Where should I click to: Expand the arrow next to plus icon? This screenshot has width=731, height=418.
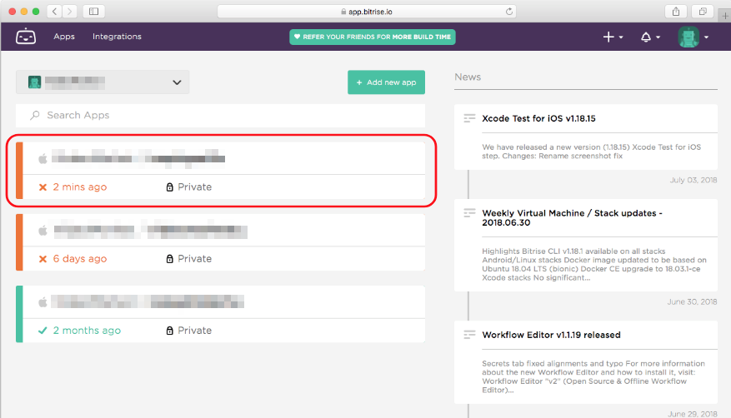621,37
